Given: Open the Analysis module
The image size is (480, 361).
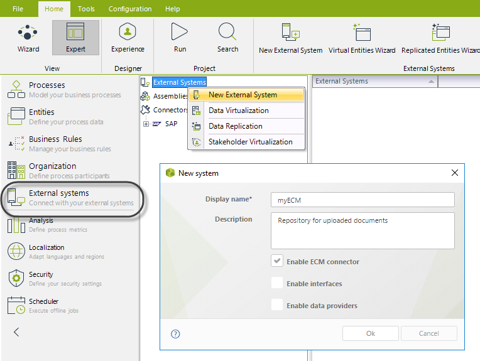Looking at the screenshot, I should [x=70, y=225].
